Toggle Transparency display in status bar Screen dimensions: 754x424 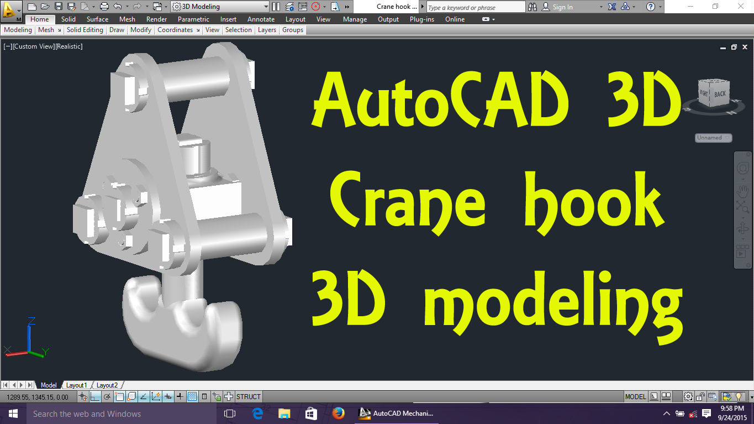coord(192,396)
